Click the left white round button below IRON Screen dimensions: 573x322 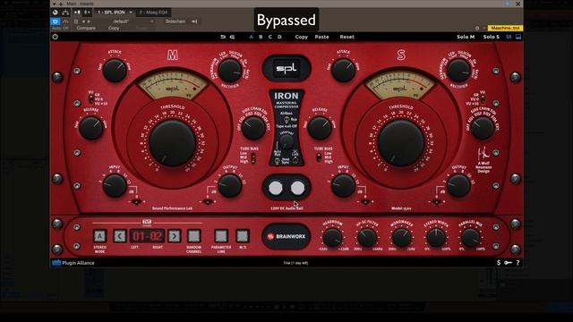coord(276,188)
